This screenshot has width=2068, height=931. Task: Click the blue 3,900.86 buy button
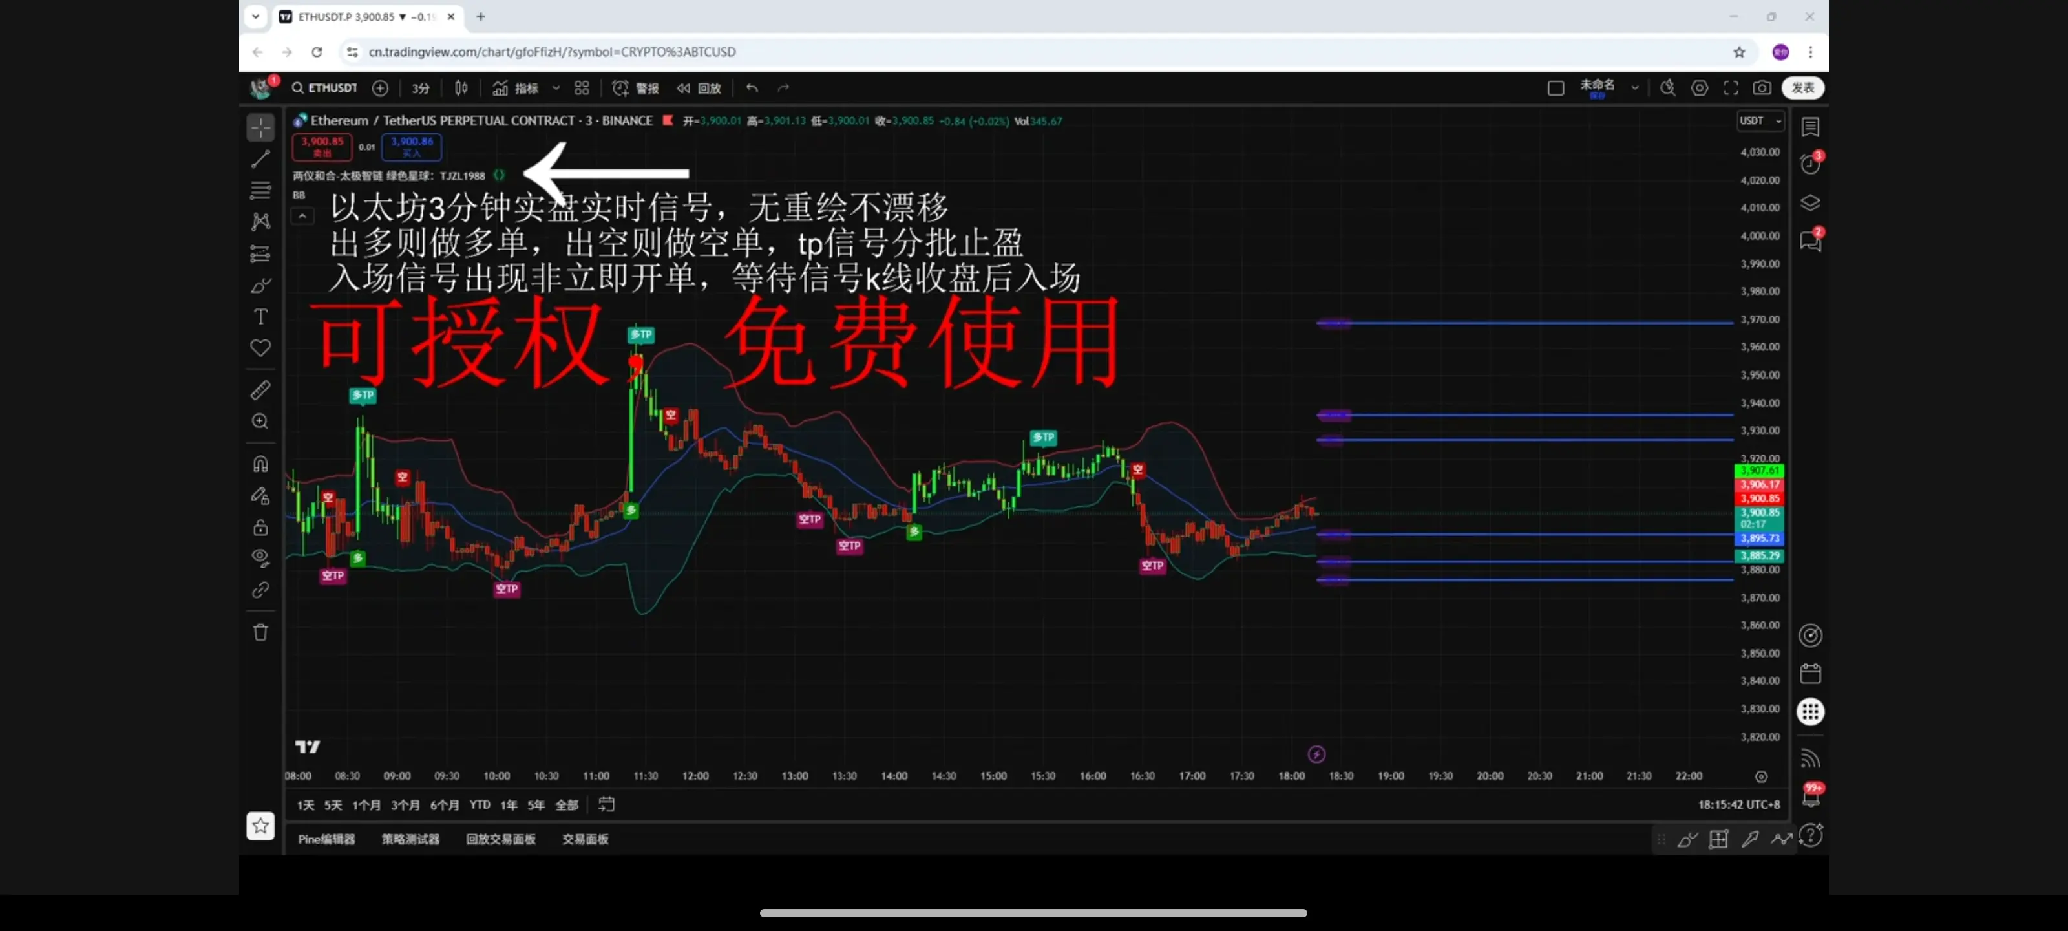(x=412, y=147)
